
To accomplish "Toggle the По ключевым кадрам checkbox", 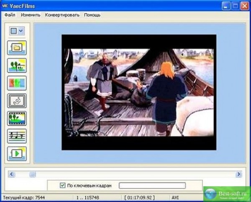I will tap(62, 185).
